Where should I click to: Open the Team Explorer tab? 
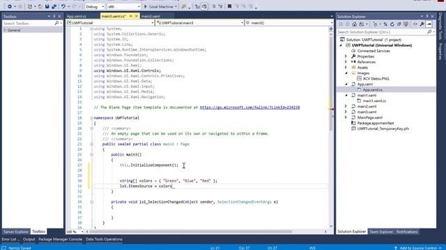pyautogui.click(x=381, y=231)
